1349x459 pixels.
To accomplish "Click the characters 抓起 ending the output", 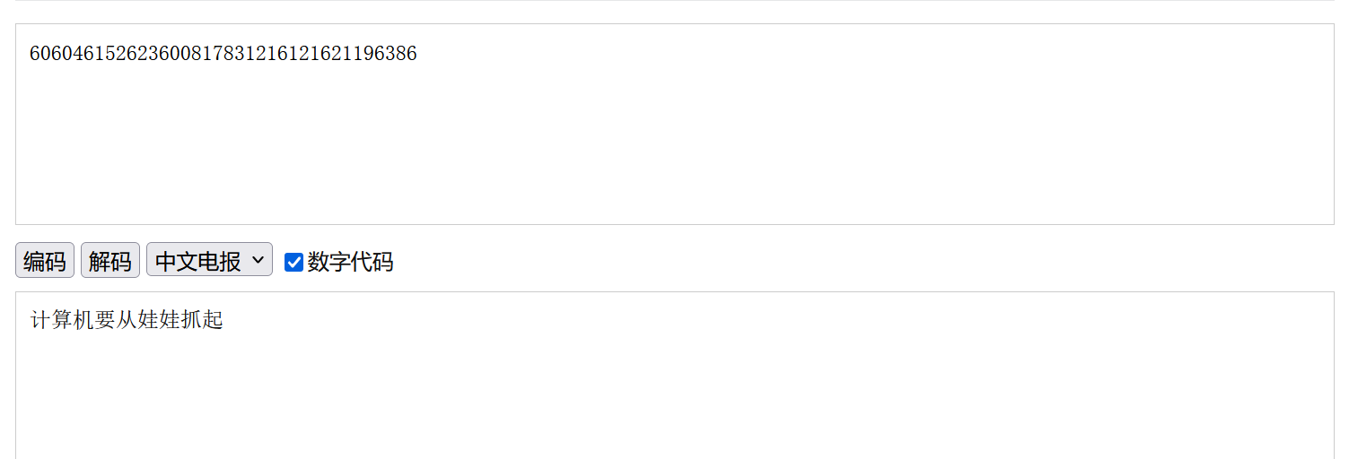I will (202, 320).
